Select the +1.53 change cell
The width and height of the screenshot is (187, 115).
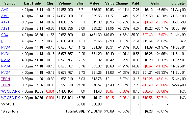click(50, 35)
